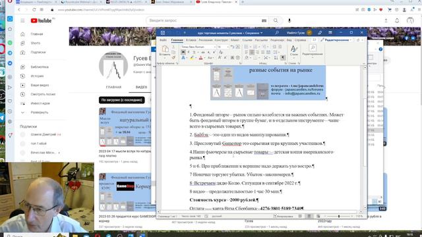Viewport: 422px width, 237px height.
Task: Toggle underline formatting in Word ribbon
Action: pyautogui.click(x=195, y=52)
